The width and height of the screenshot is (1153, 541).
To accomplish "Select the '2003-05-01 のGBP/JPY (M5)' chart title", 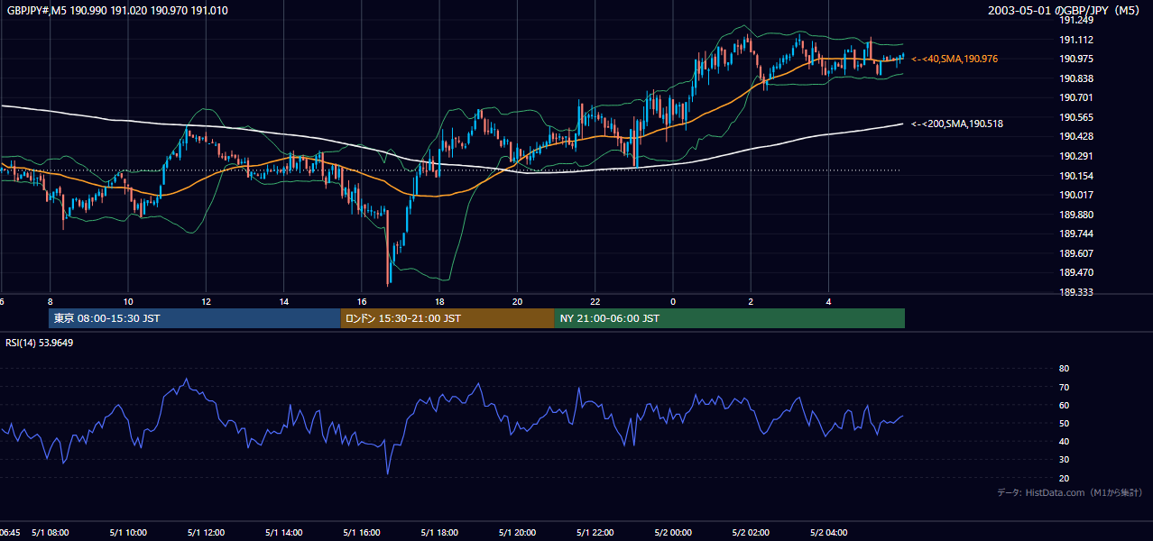I will click(1065, 10).
